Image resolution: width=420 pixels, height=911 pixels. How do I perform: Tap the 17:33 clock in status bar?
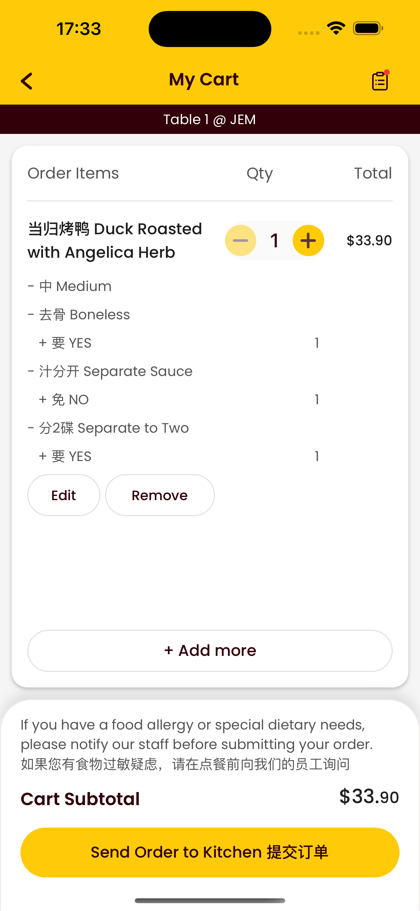click(79, 29)
